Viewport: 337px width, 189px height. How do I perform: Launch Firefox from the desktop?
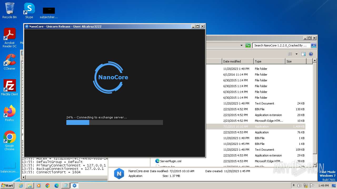tap(9, 113)
